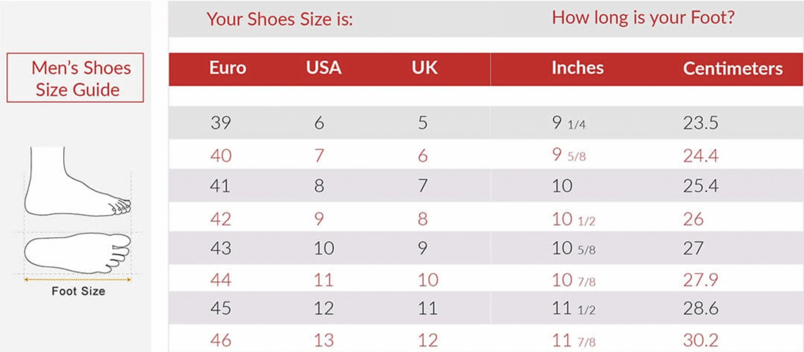Click Euro size 42 cell

(x=221, y=219)
